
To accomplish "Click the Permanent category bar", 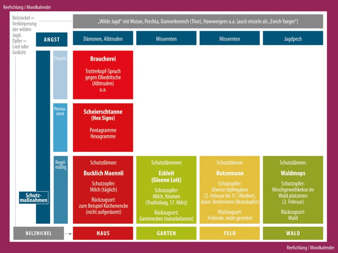I will 60,127.
